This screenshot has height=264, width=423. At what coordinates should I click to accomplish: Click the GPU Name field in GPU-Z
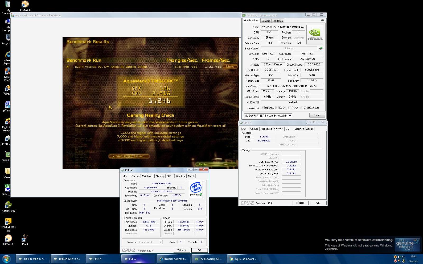pos(283,27)
